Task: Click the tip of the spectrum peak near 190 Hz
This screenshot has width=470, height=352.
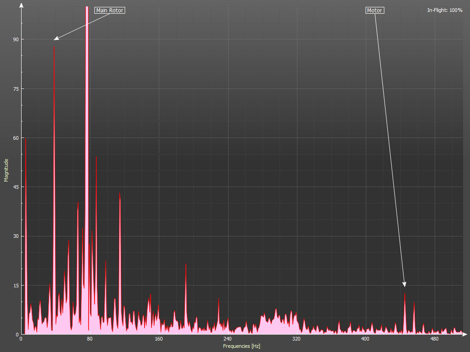Action: [186, 264]
